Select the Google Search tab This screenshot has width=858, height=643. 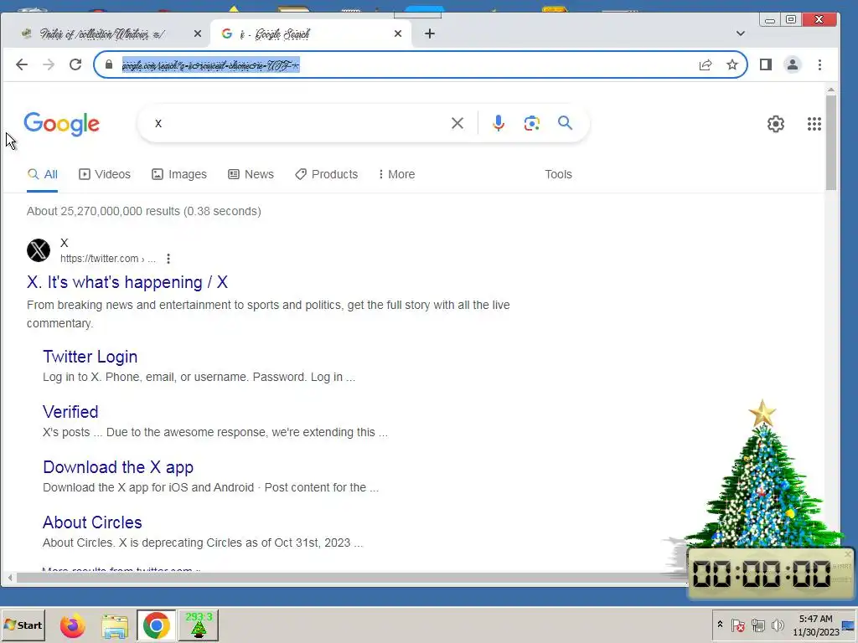tap(309, 33)
